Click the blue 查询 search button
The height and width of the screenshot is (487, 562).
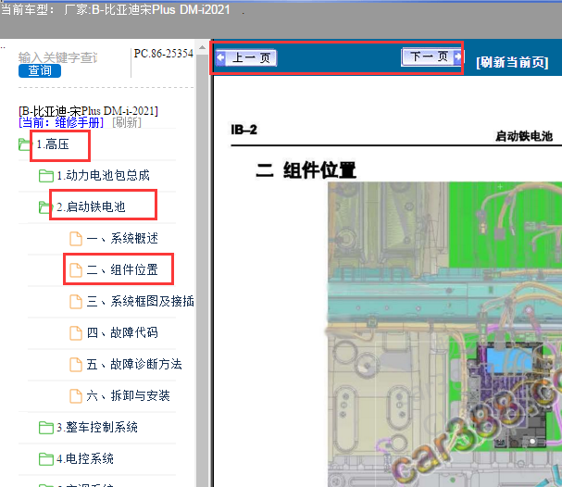coord(40,70)
